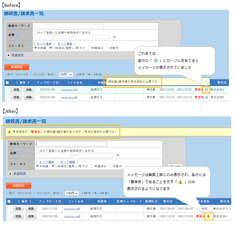Open the 25件 page-size dropdown
The width and height of the screenshot is (235, 225).
66,75
